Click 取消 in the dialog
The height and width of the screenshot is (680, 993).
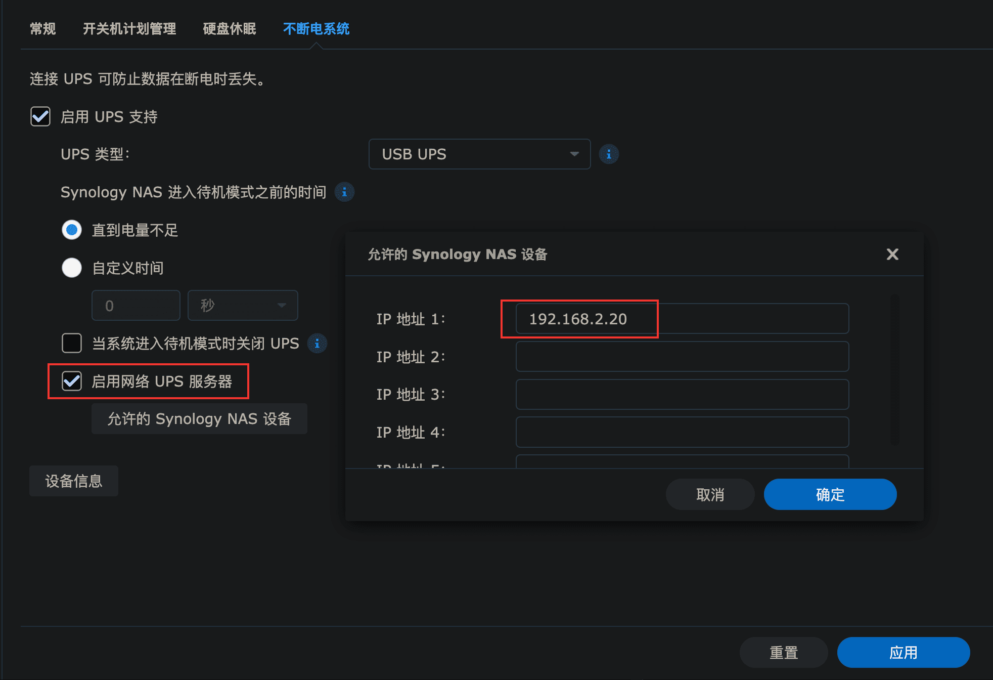710,494
